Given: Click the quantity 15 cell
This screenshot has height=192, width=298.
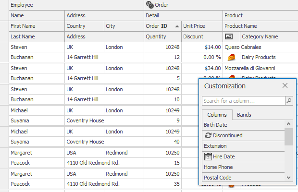Looking at the screenshot, I should [162, 163].
